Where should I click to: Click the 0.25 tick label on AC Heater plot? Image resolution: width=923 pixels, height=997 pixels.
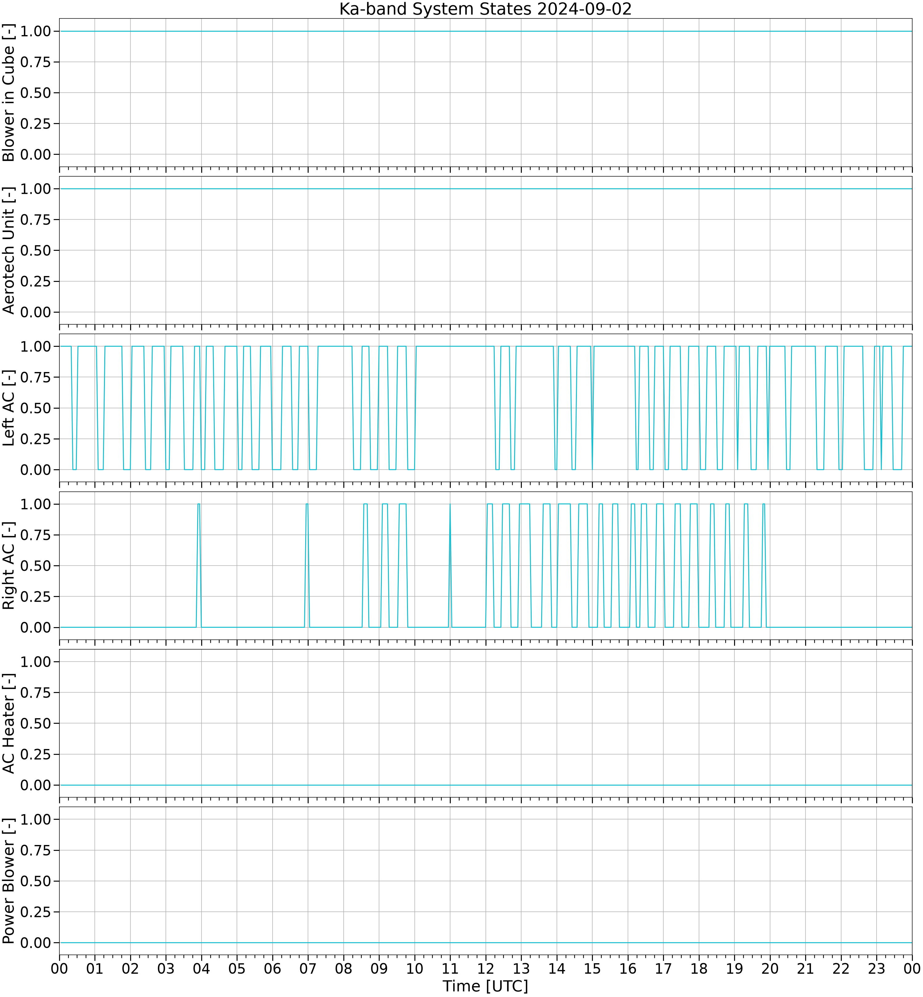(x=35, y=754)
